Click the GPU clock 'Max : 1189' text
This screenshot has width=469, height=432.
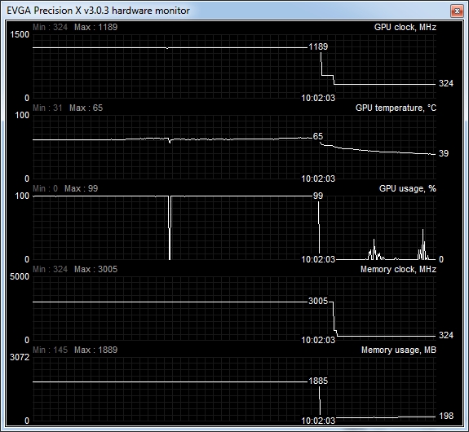(x=95, y=27)
